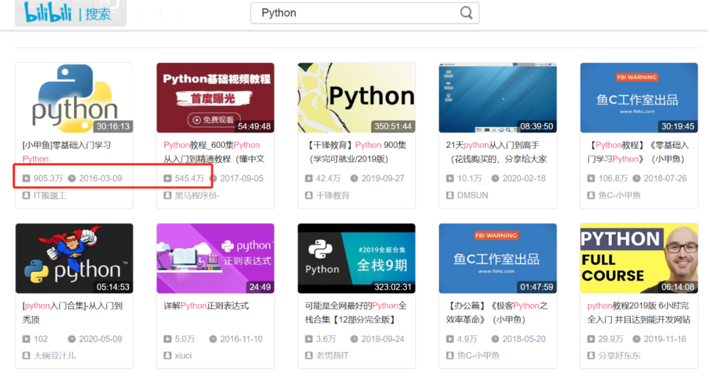Visit uploader 大碗豆汁儿
The height and width of the screenshot is (378, 708).
(x=54, y=356)
